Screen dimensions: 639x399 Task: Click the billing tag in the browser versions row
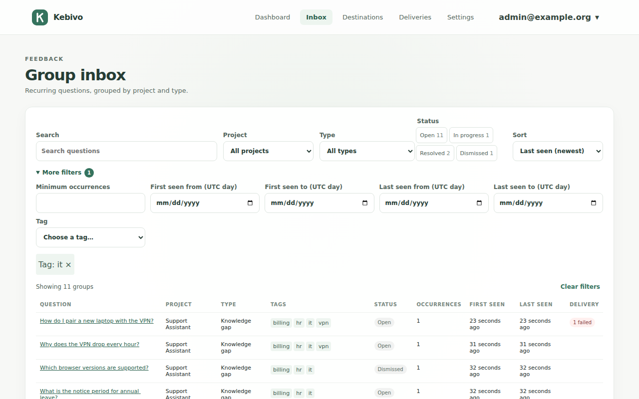[x=281, y=370]
